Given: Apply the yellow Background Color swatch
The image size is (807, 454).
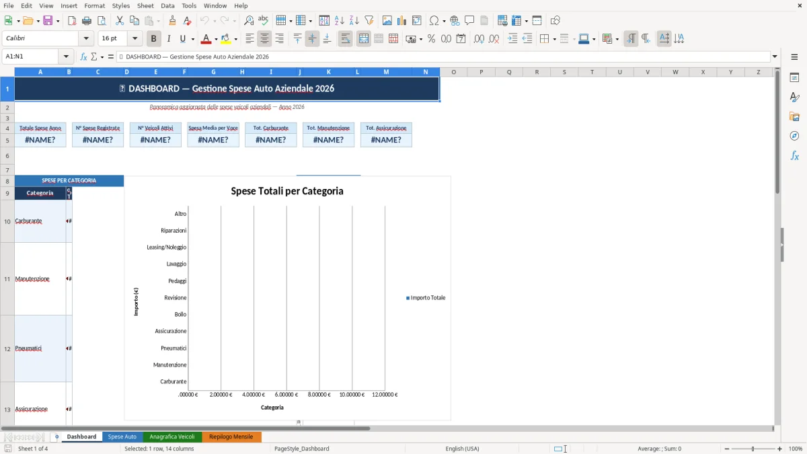Looking at the screenshot, I should (x=227, y=39).
